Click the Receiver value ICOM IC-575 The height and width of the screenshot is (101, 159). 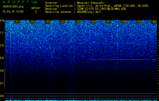(86, 9)
